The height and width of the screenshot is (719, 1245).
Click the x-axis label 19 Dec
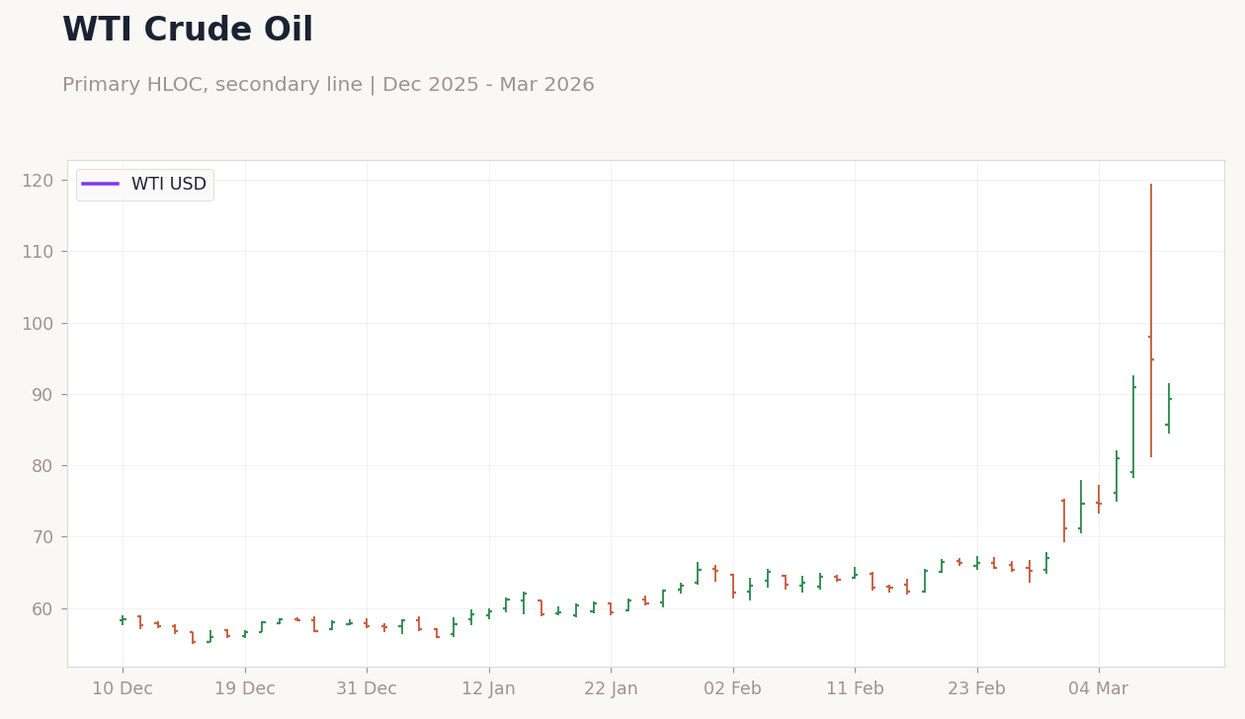click(245, 689)
